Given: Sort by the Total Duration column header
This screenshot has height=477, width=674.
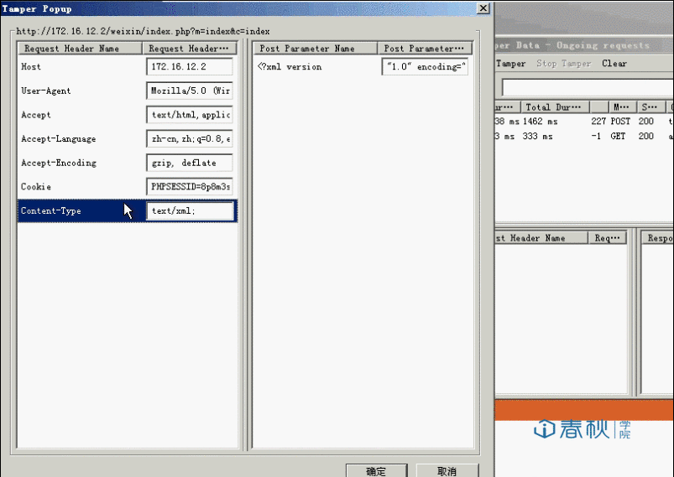Looking at the screenshot, I should click(552, 107).
